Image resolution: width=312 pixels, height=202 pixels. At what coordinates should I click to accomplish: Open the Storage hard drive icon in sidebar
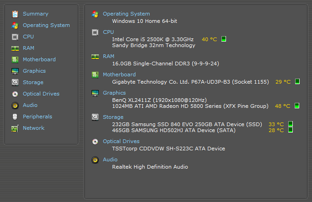[x=15, y=82]
